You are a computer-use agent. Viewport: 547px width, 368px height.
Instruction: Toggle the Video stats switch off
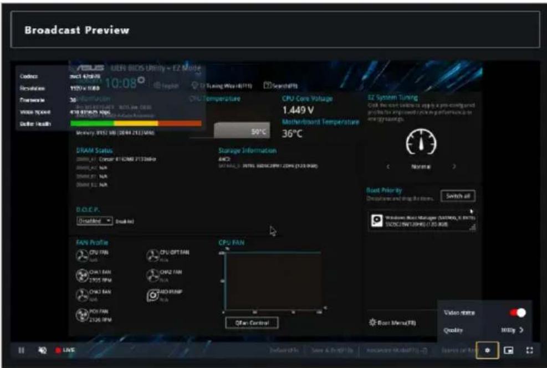coord(518,313)
